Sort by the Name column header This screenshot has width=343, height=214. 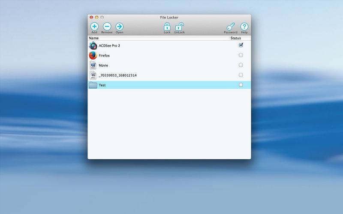158,38
